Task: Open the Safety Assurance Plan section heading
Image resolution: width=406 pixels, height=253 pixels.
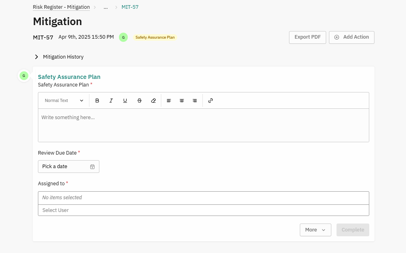Action: (x=69, y=77)
